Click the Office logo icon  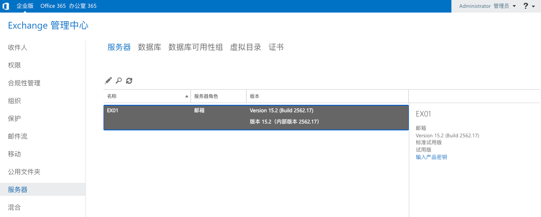[x=6, y=6]
